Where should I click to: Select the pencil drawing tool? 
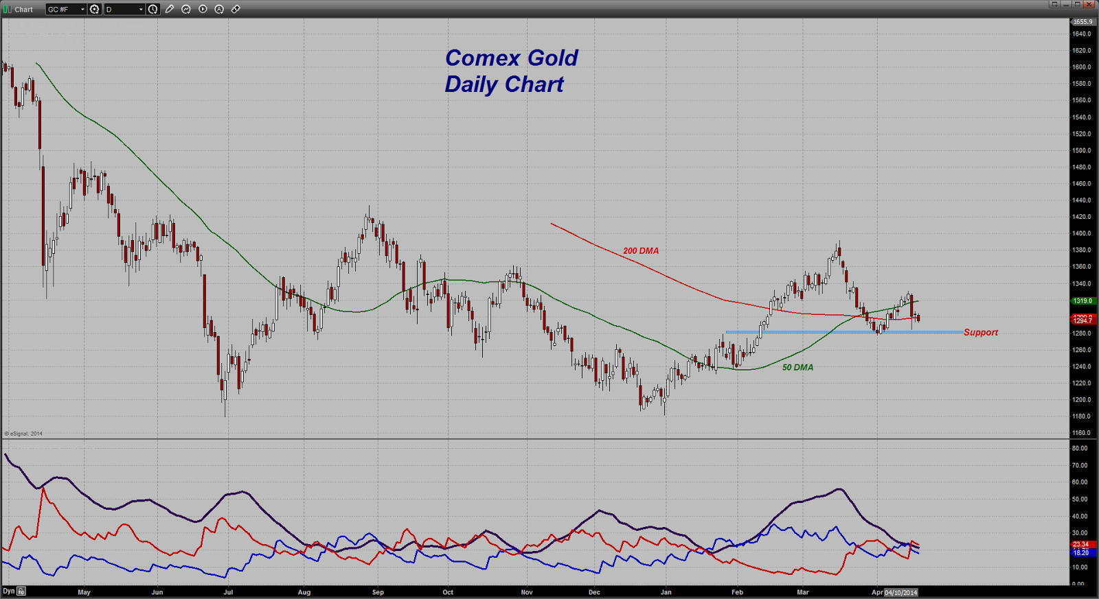click(x=170, y=9)
